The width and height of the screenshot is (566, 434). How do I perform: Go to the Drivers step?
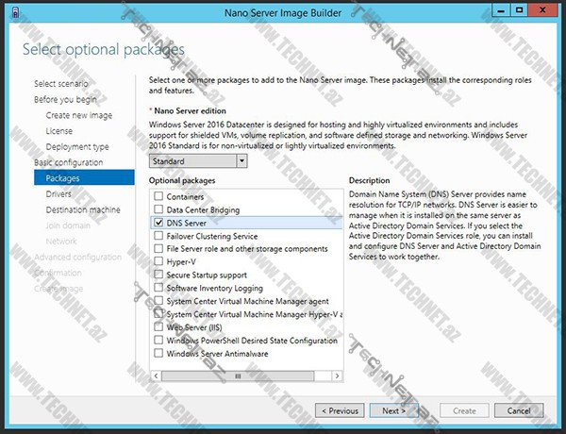click(x=58, y=194)
